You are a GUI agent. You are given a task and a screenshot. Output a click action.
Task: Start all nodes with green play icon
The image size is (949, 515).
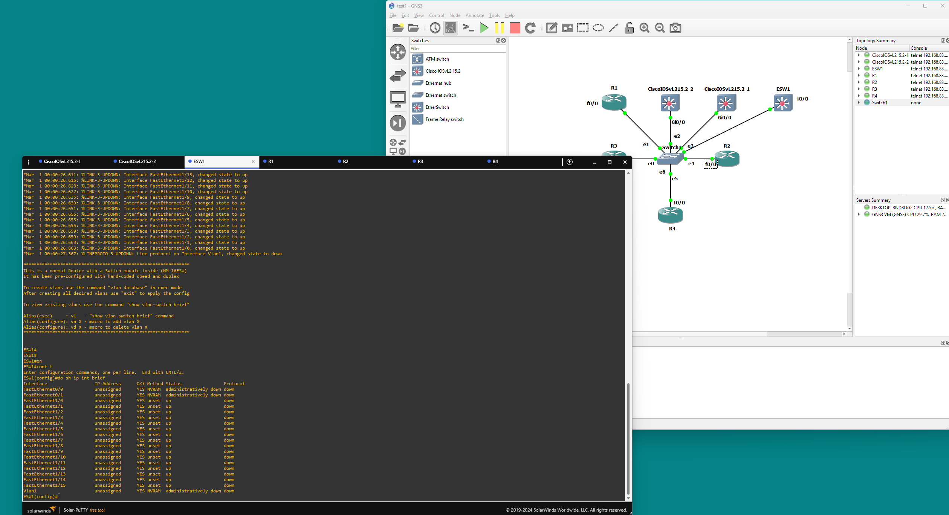pyautogui.click(x=484, y=28)
